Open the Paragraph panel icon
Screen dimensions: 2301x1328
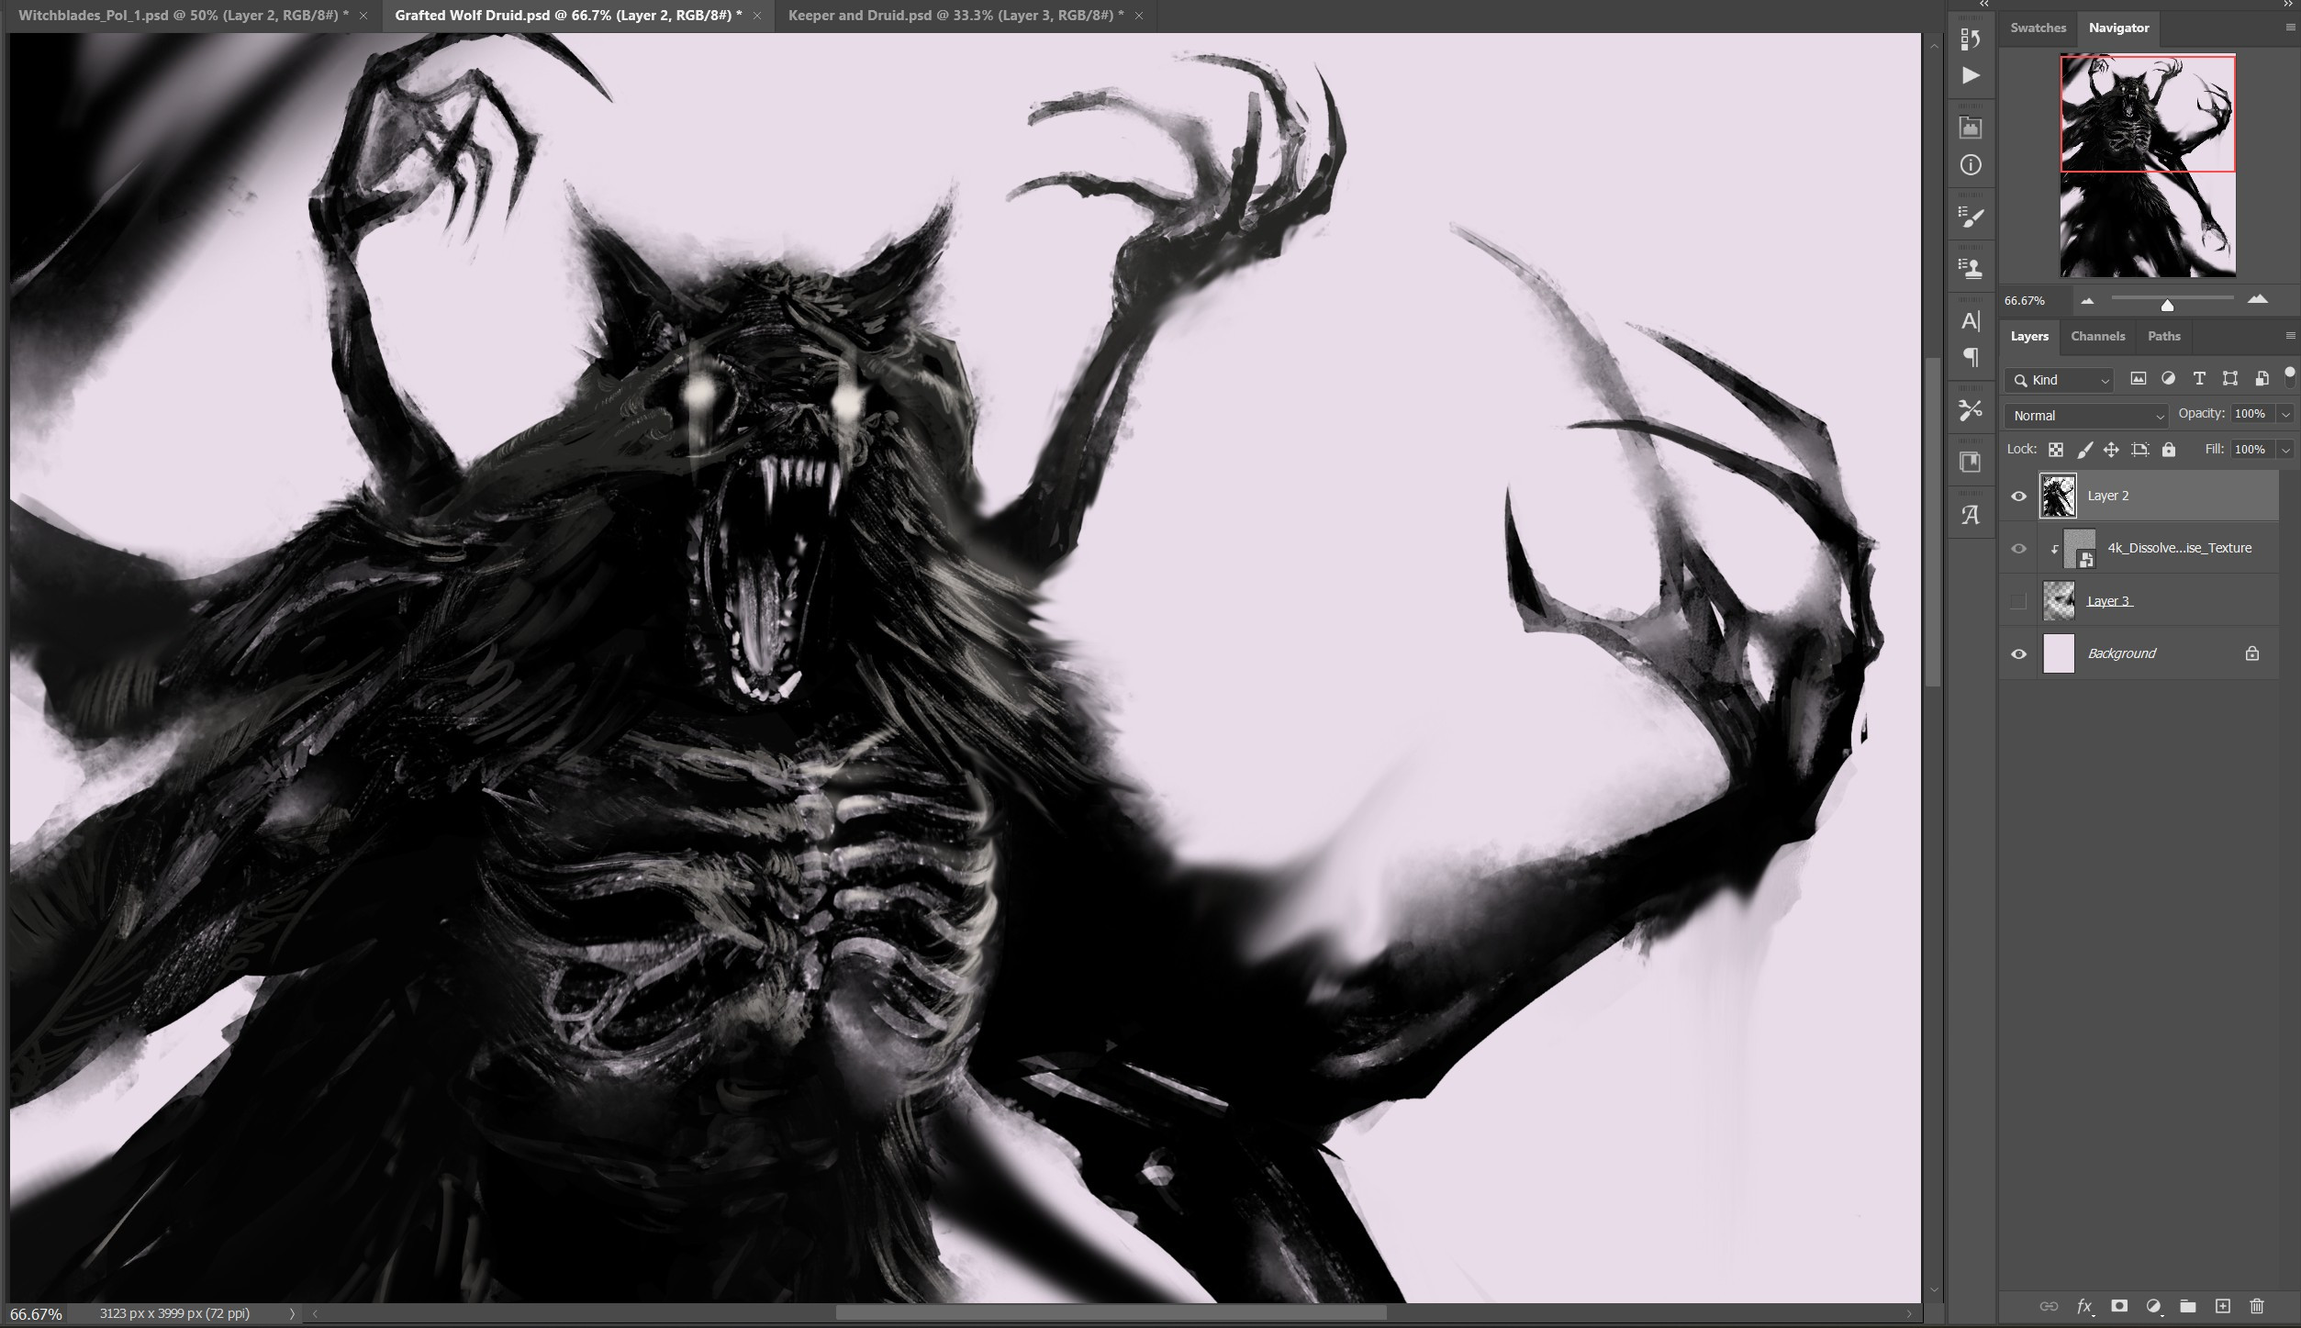click(1971, 357)
